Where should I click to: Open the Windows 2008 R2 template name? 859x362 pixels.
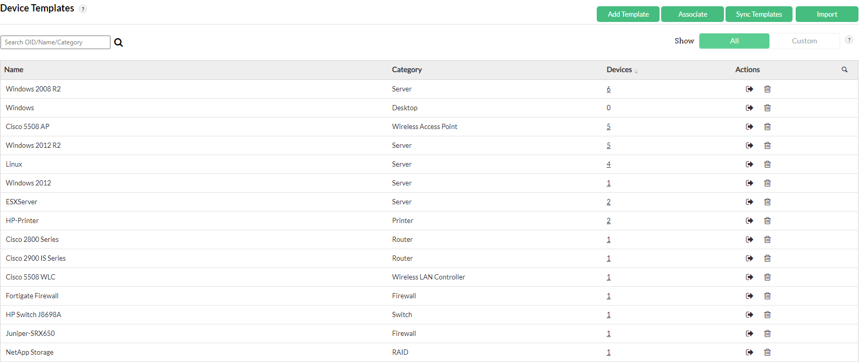(33, 89)
